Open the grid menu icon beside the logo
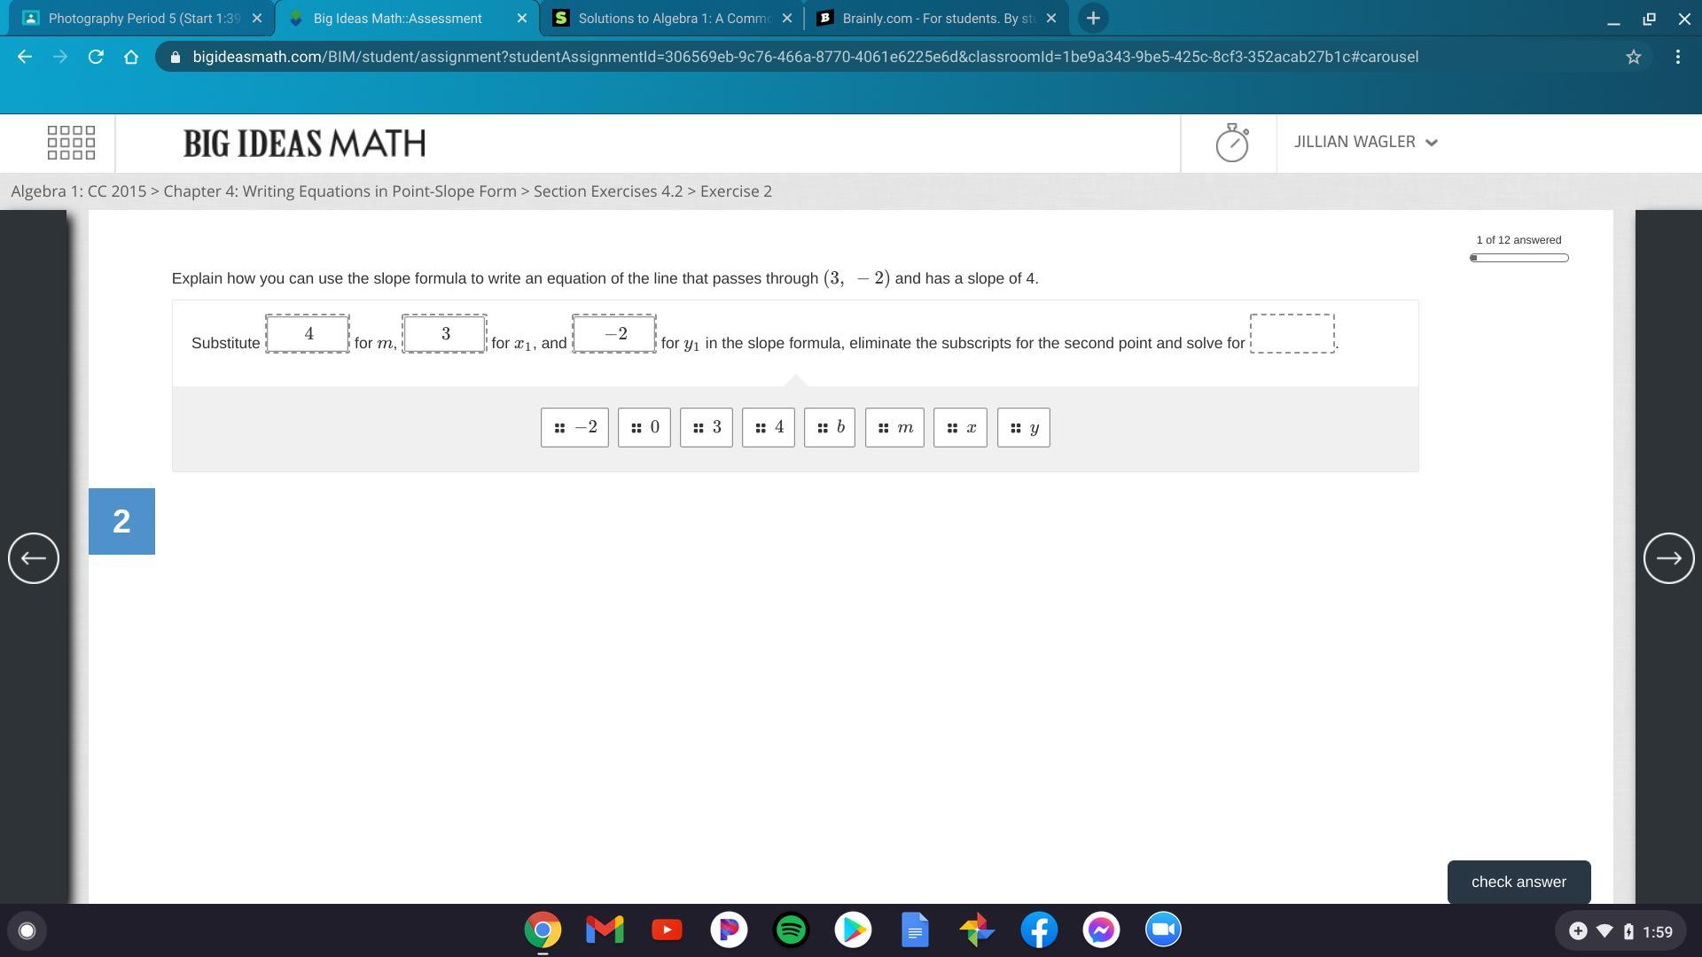This screenshot has height=957, width=1702. click(71, 143)
